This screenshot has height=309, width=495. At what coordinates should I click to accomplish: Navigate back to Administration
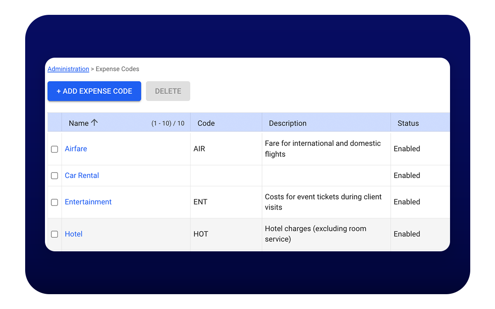[68, 69]
